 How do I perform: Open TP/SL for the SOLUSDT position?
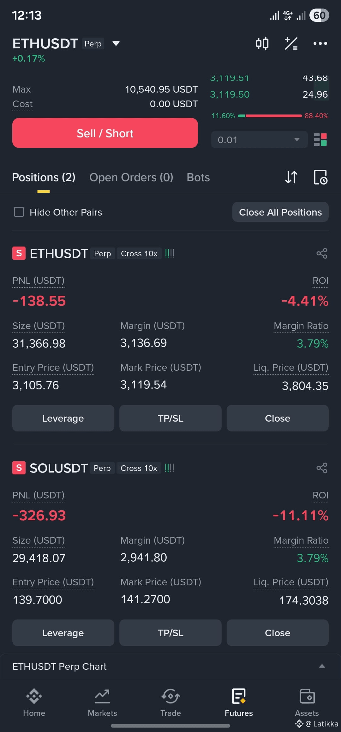click(x=170, y=633)
